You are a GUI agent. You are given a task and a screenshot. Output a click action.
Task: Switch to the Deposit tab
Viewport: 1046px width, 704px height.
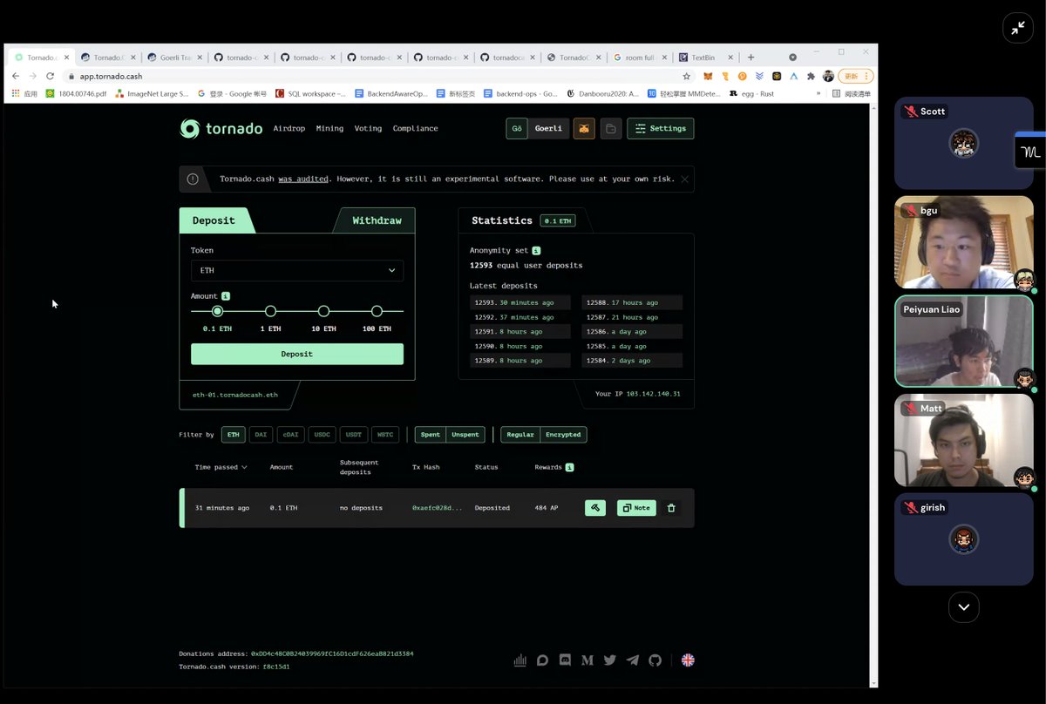214,220
